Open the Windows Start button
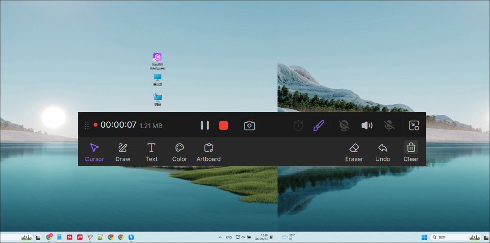The height and width of the screenshot is (243, 490). tap(424, 237)
